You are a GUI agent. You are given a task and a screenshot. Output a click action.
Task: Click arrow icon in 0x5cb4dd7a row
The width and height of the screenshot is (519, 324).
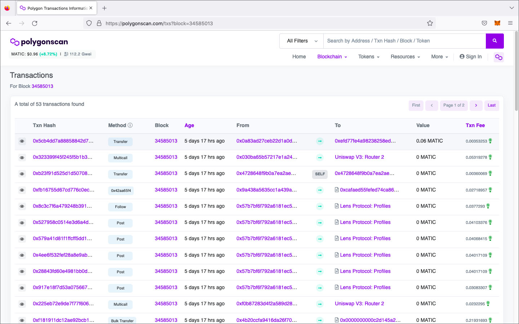click(x=320, y=141)
